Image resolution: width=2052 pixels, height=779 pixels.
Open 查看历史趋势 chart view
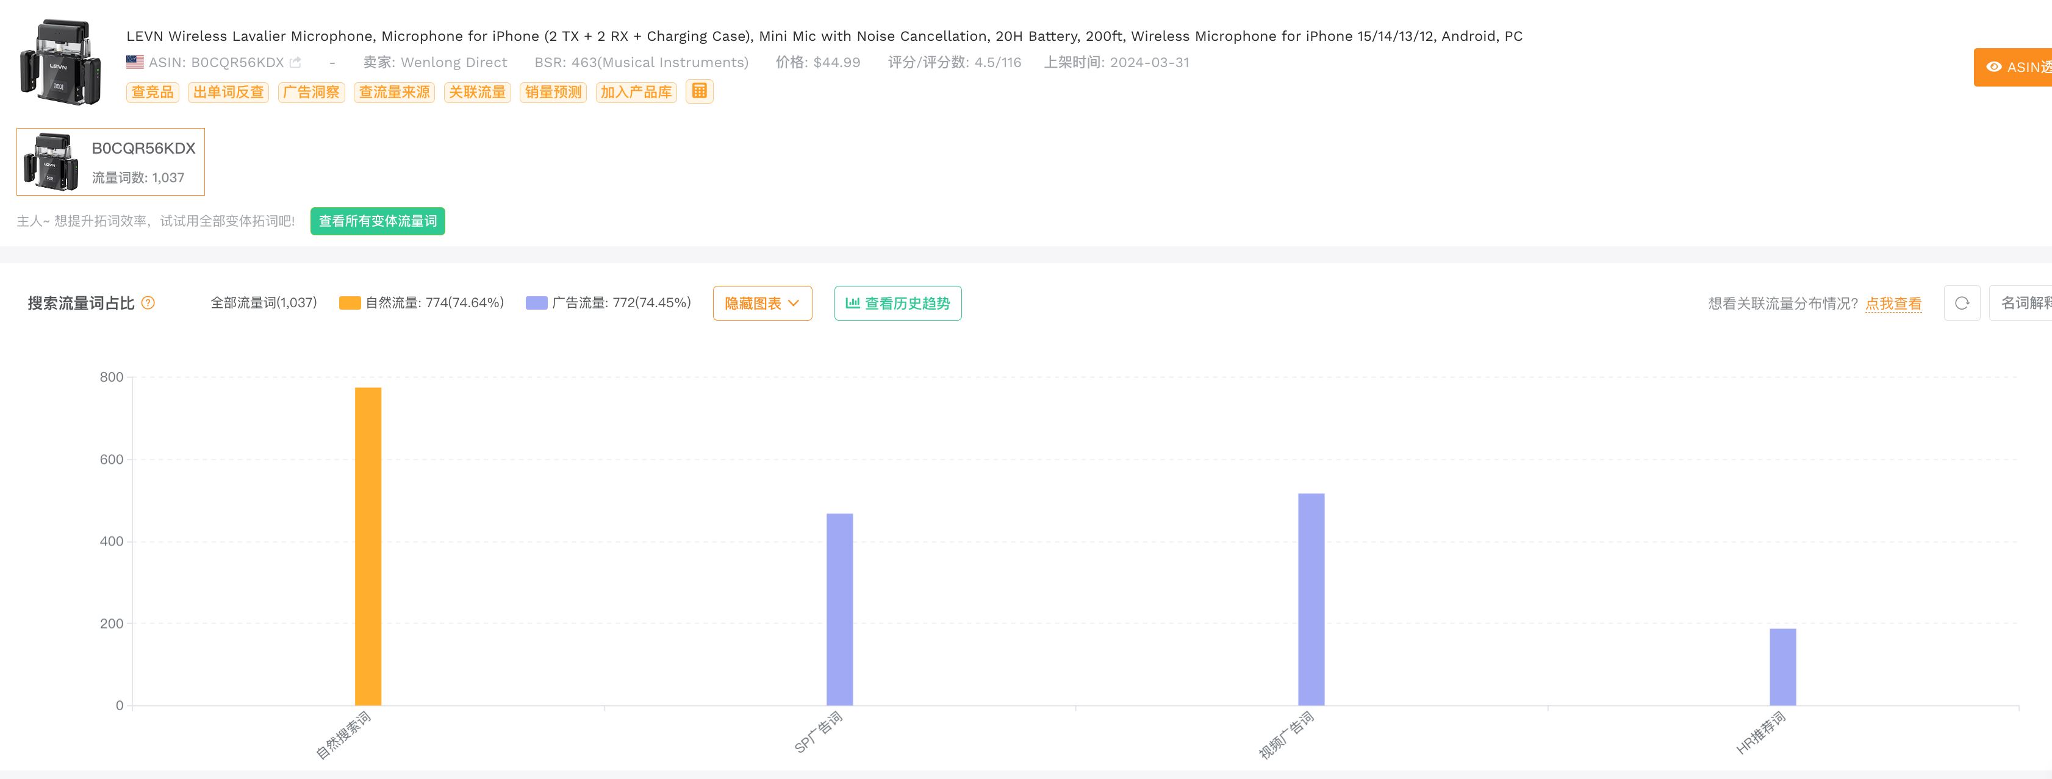(x=898, y=303)
